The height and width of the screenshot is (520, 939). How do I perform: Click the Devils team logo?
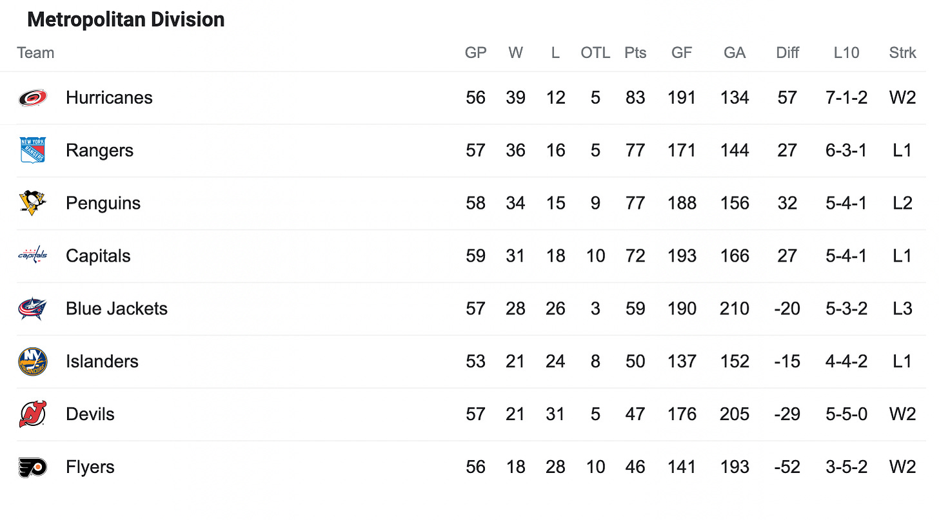point(32,414)
